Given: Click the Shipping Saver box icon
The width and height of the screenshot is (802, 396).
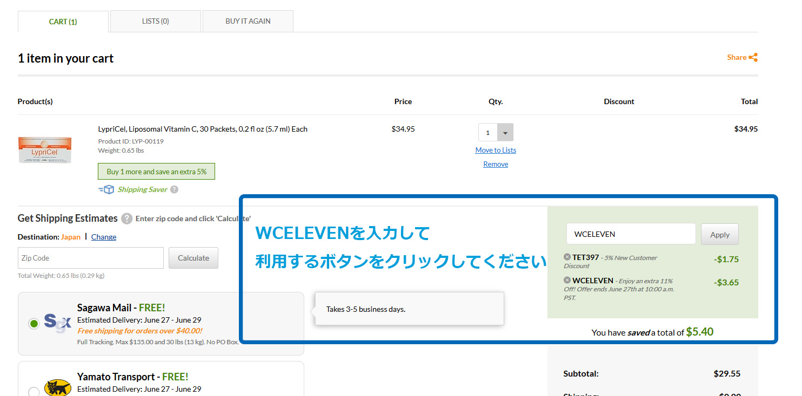Looking at the screenshot, I should 106,189.
